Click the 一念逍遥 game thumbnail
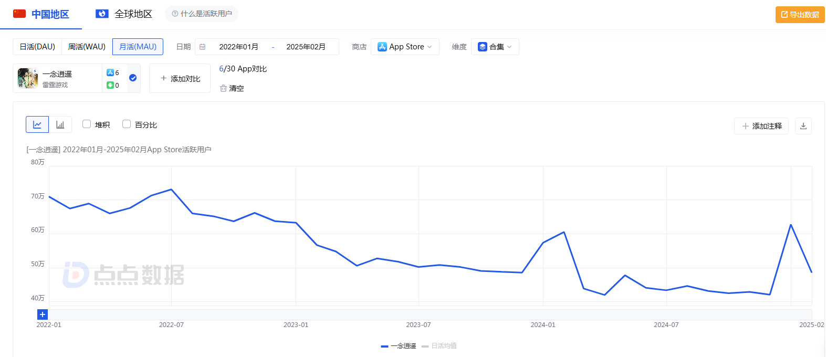Viewport: 826px width, 357px height. (28, 78)
